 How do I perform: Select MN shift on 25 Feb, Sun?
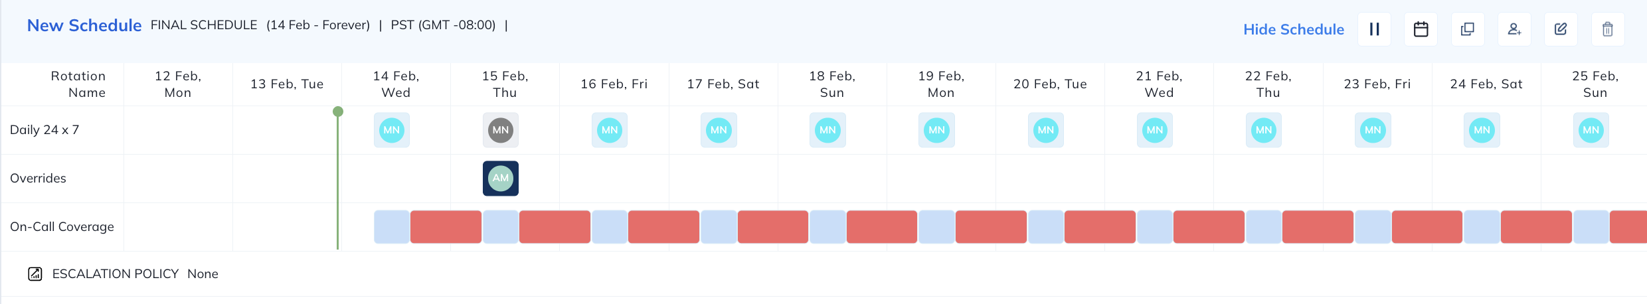1591,130
